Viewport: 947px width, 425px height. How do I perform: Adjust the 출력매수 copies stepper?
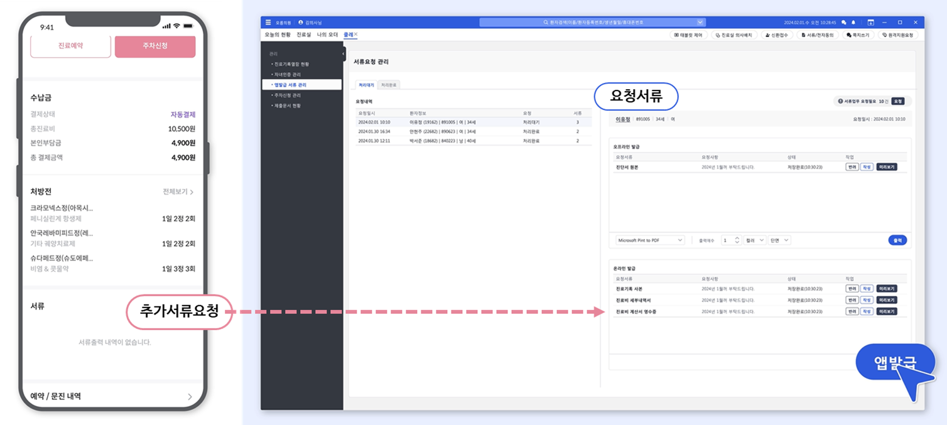pyautogui.click(x=737, y=240)
